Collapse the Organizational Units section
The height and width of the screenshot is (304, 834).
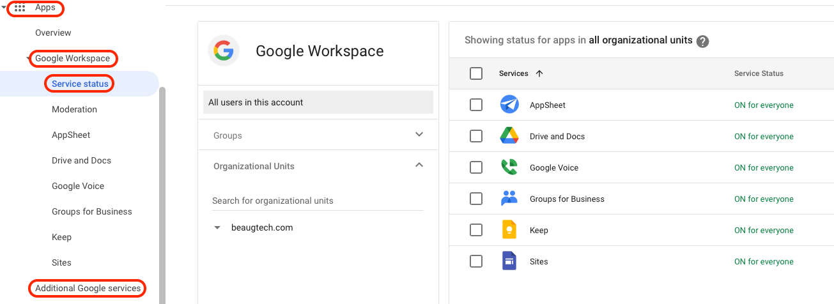pos(419,165)
